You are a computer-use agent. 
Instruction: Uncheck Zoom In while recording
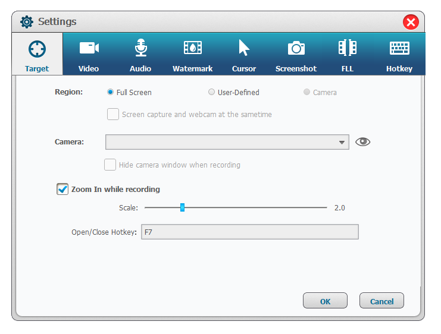coord(62,189)
